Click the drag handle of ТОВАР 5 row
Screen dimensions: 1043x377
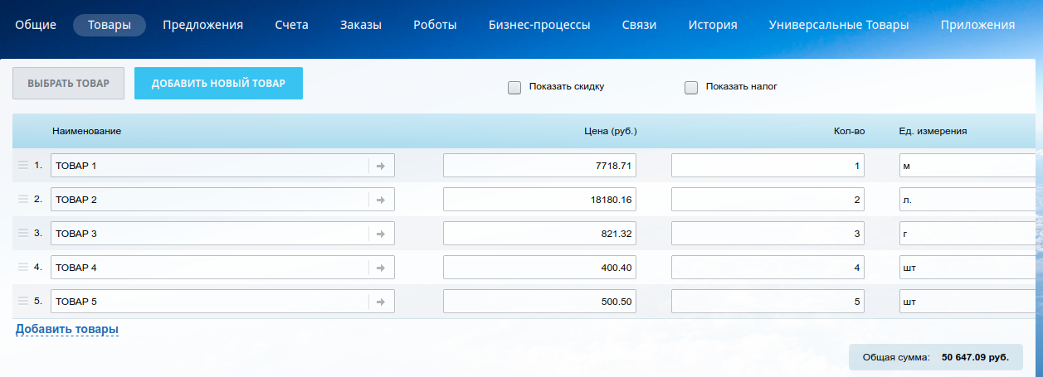tap(23, 302)
